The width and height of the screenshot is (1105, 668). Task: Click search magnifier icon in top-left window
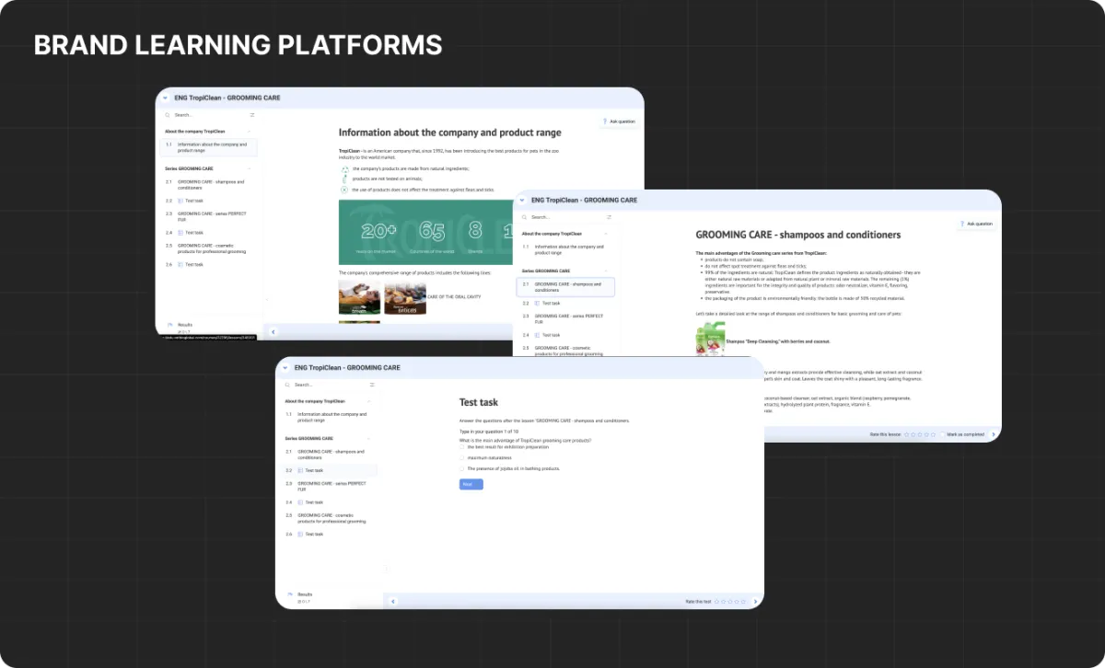168,115
